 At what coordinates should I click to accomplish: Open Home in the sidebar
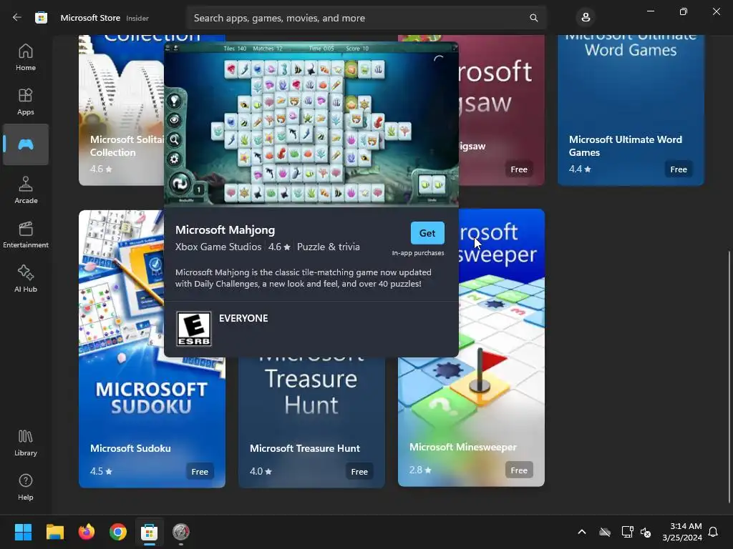pos(26,57)
